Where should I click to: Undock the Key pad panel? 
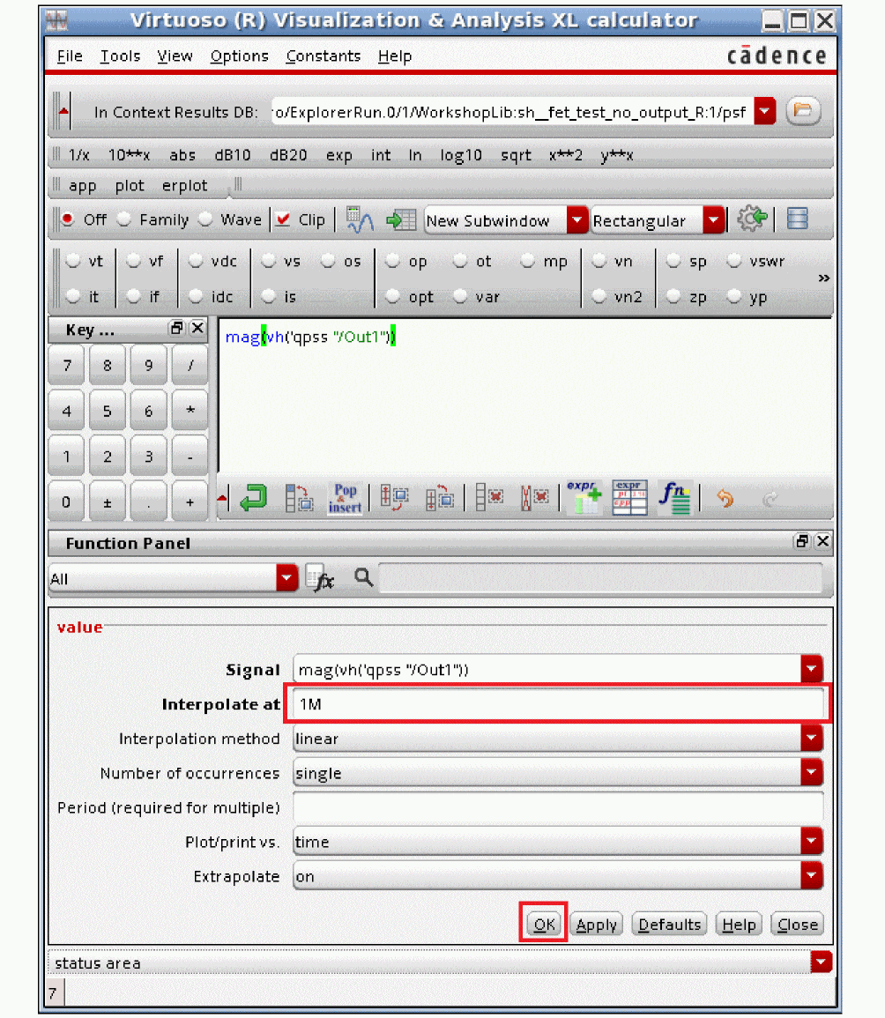click(176, 328)
